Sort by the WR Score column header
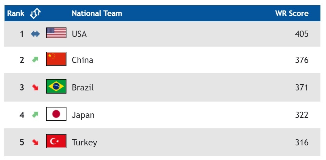The width and height of the screenshot is (326, 160). pos(292,14)
